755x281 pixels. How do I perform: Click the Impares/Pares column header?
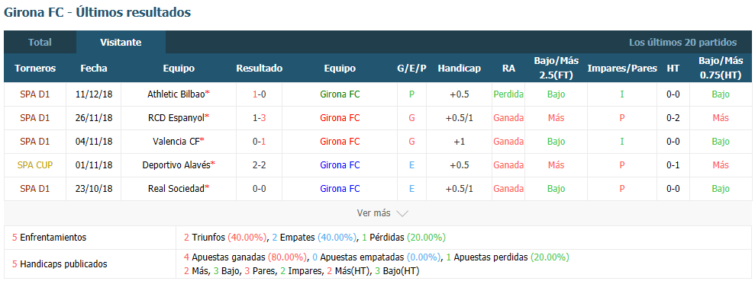tap(622, 69)
